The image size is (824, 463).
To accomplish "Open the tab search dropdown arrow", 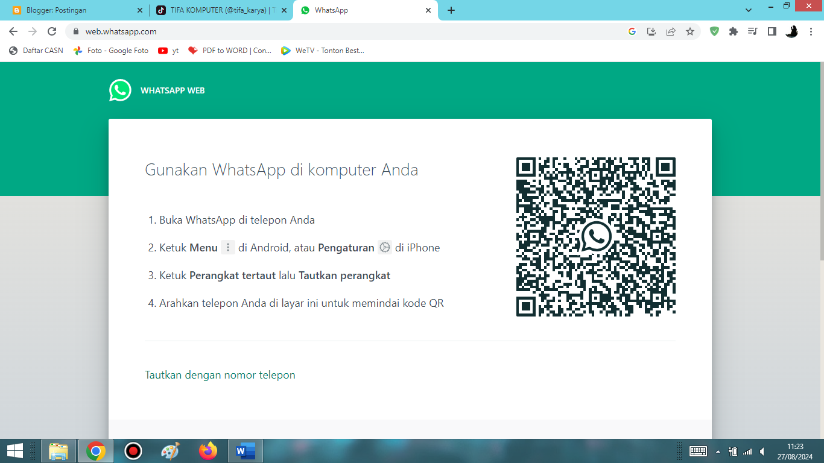I will [749, 10].
